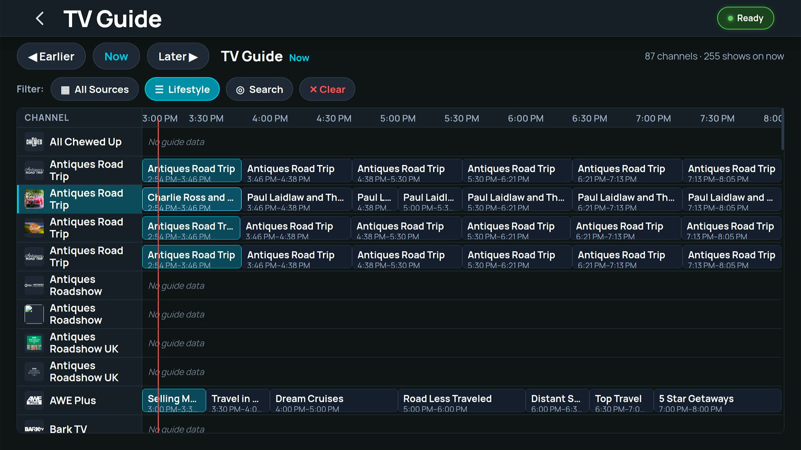Go back using the arrow beside TV Guide
The width and height of the screenshot is (801, 450).
coord(40,18)
